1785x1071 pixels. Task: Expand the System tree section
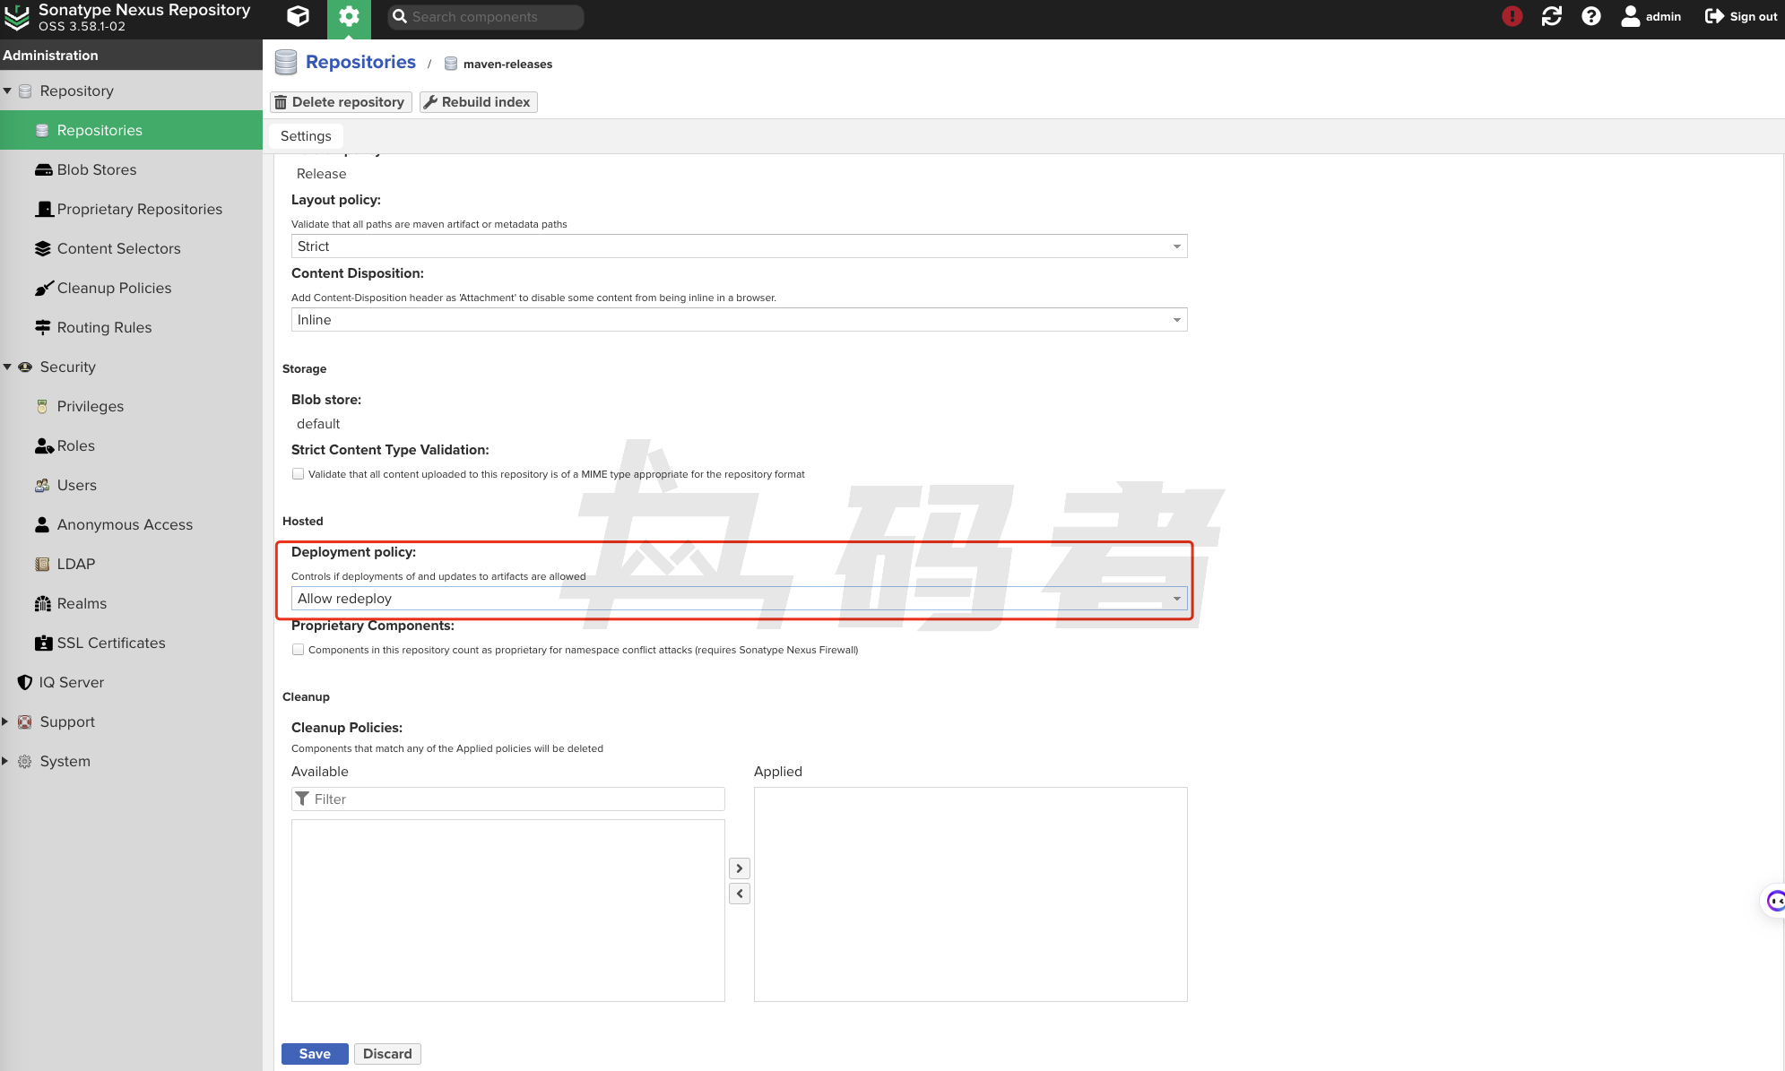click(x=5, y=761)
